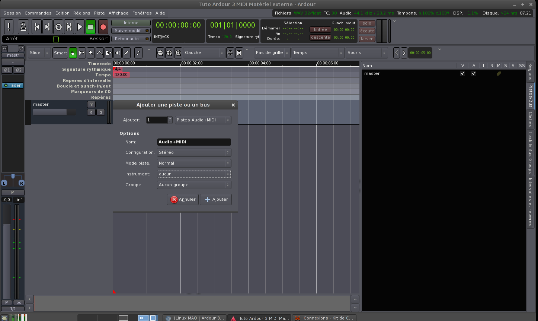Toggle Smart mode

point(60,53)
